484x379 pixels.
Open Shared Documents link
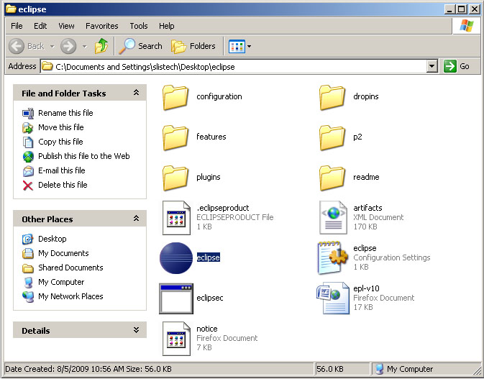(x=70, y=268)
